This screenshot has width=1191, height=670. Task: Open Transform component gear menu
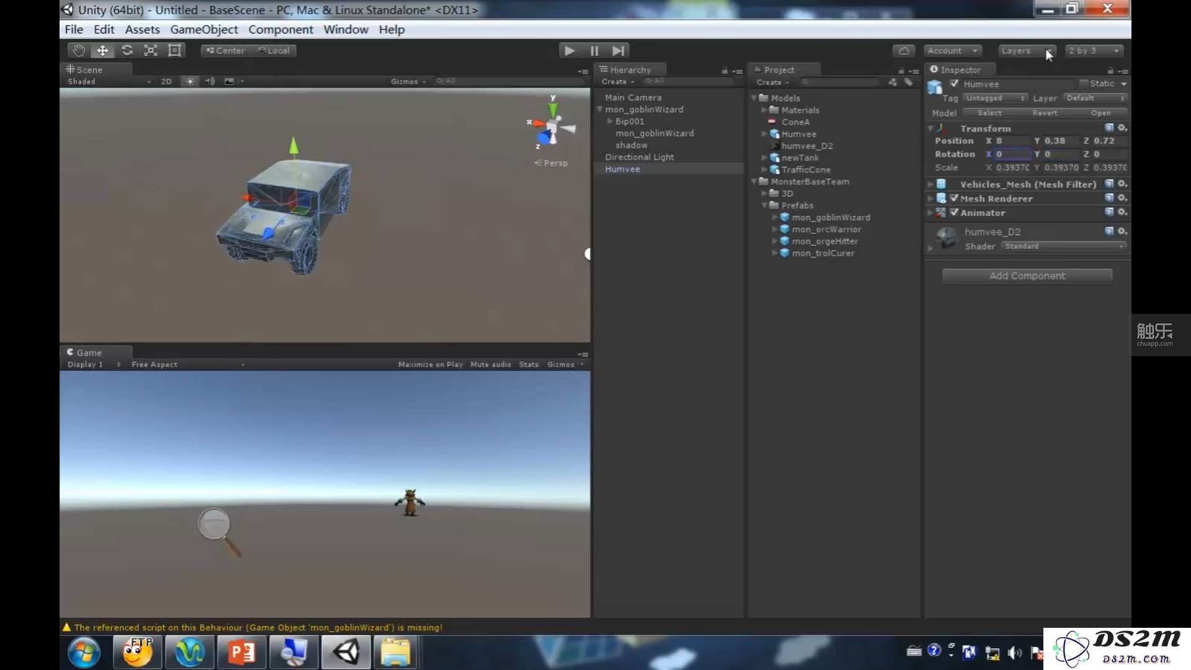click(x=1122, y=128)
